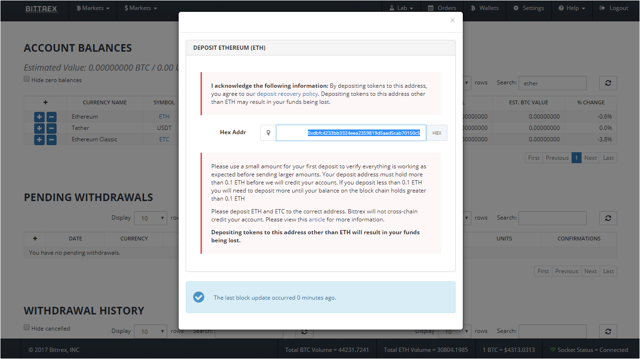640x359 pixels.
Task: Click Previous in balances pagination
Action: coord(557,158)
